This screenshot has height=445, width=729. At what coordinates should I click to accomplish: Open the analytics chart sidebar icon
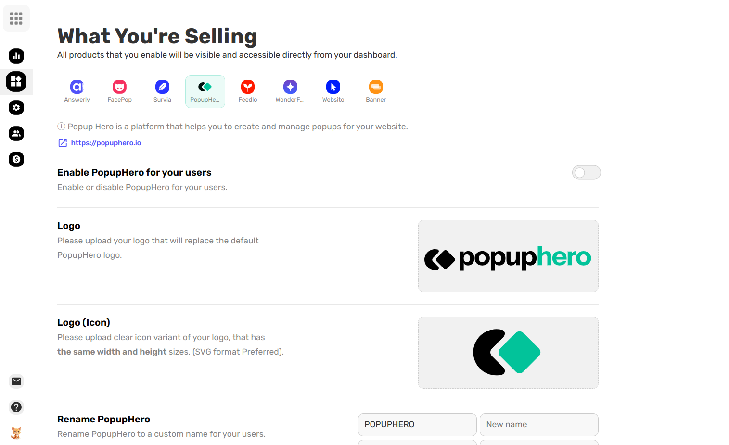click(x=16, y=56)
